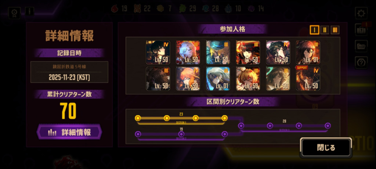Click last purple node of Section 3
376x169 pixels.
coord(328,126)
